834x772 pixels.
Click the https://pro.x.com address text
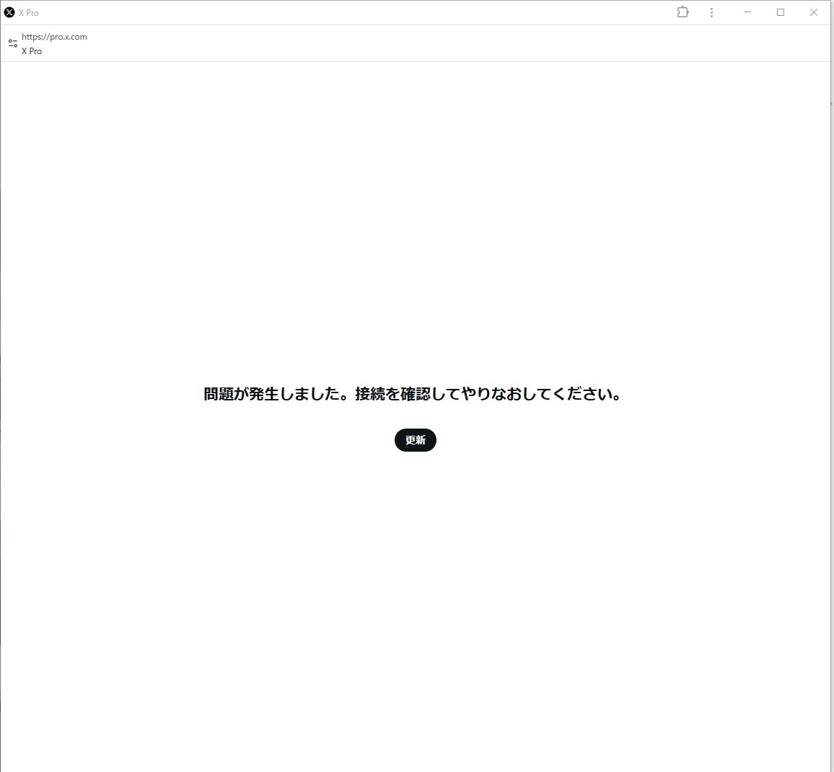tap(54, 37)
